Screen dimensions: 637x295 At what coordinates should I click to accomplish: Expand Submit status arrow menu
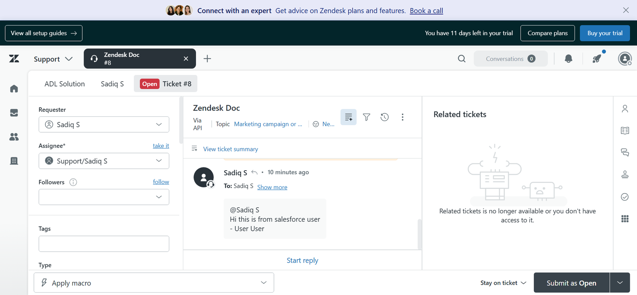(620, 283)
